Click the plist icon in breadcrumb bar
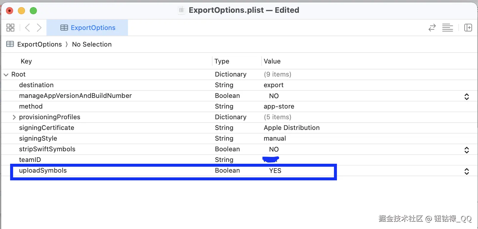 pos(10,44)
